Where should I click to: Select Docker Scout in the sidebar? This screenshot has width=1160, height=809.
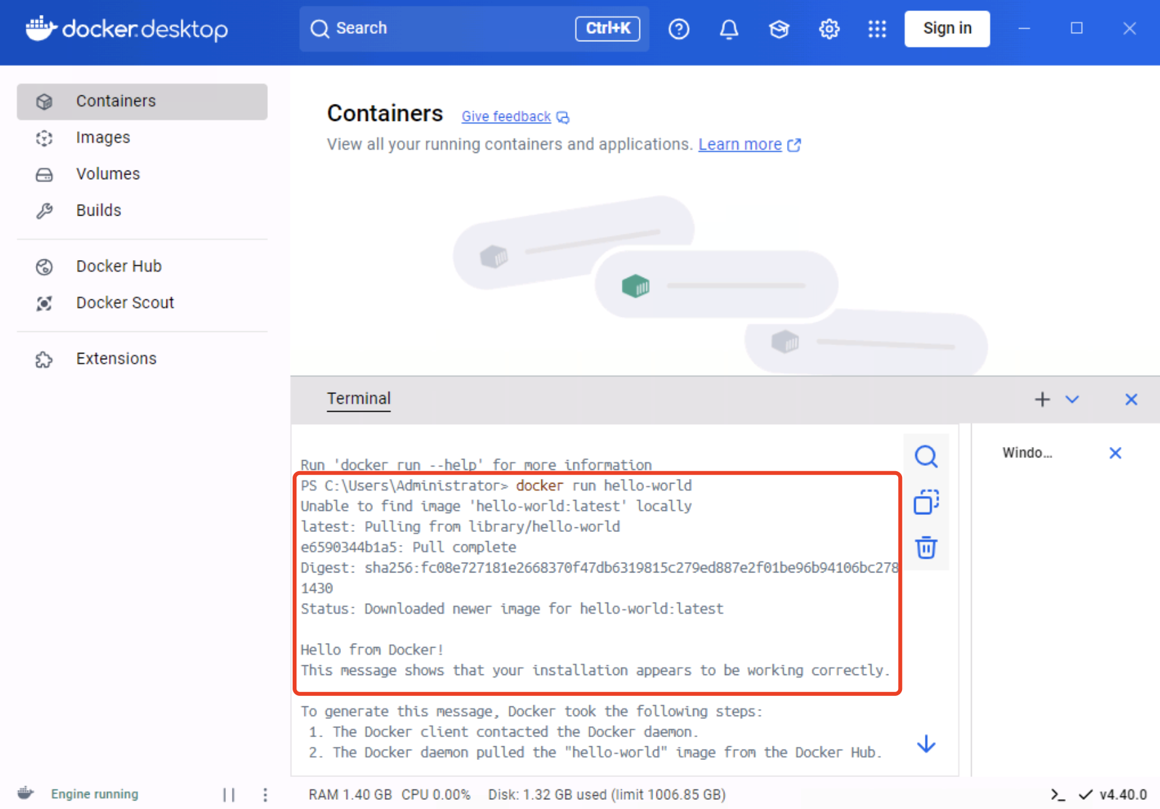(125, 303)
